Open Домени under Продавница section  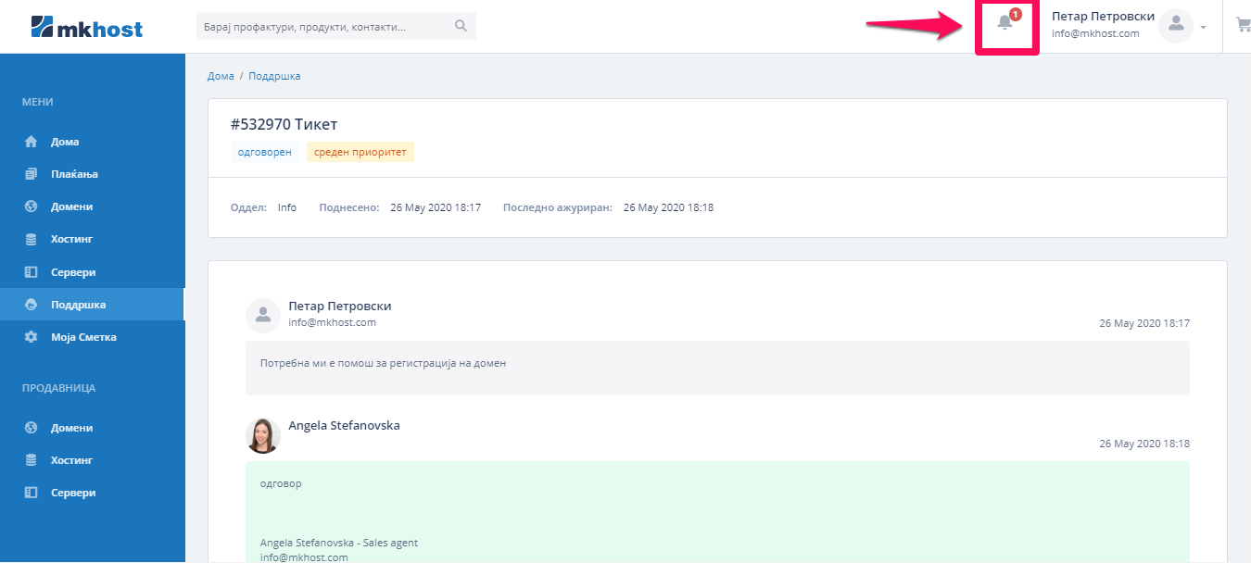(x=71, y=428)
